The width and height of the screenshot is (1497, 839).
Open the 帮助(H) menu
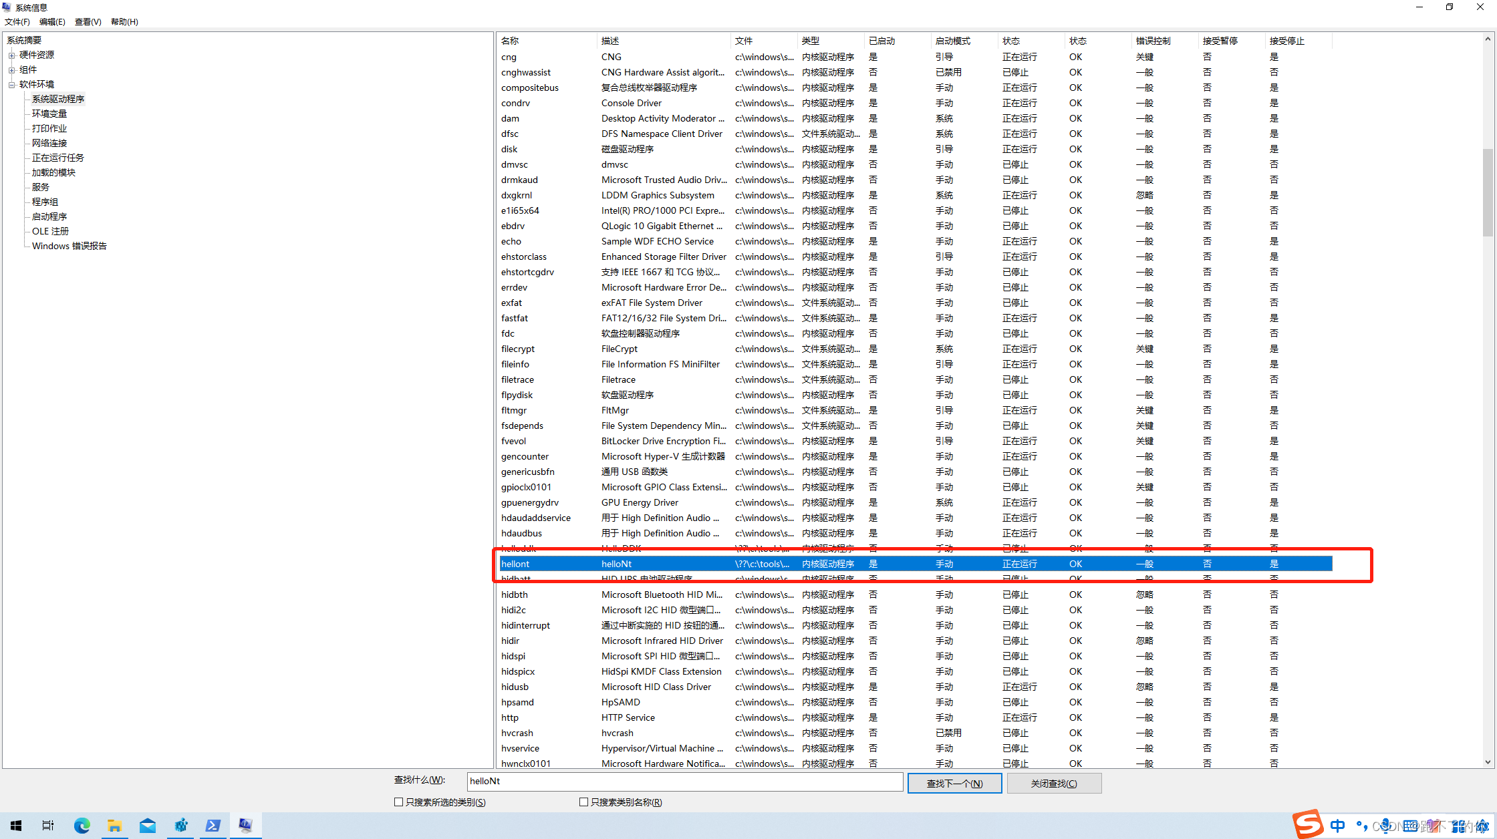(x=124, y=22)
